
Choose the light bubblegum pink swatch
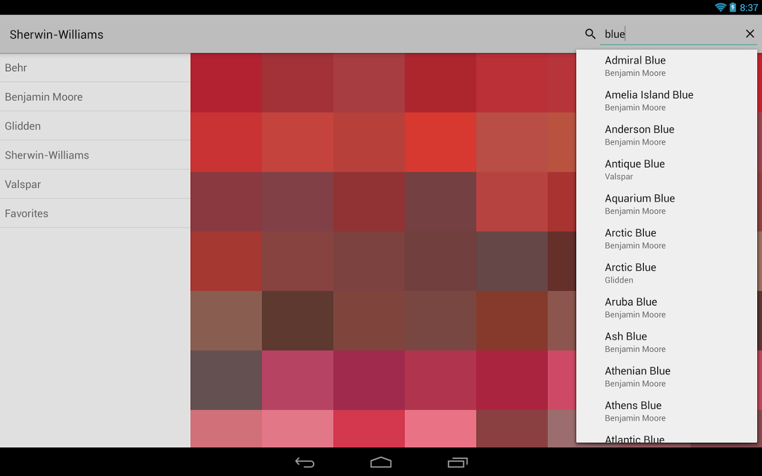coord(440,428)
